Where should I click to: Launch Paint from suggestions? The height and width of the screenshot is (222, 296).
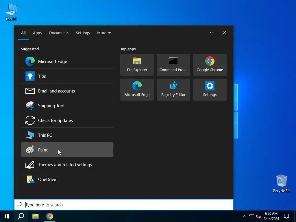pyautogui.click(x=67, y=150)
